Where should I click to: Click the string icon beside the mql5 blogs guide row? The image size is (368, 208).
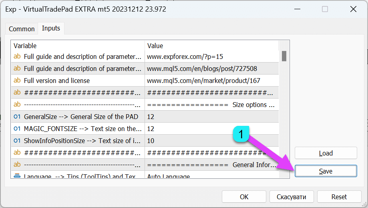pyautogui.click(x=17, y=69)
